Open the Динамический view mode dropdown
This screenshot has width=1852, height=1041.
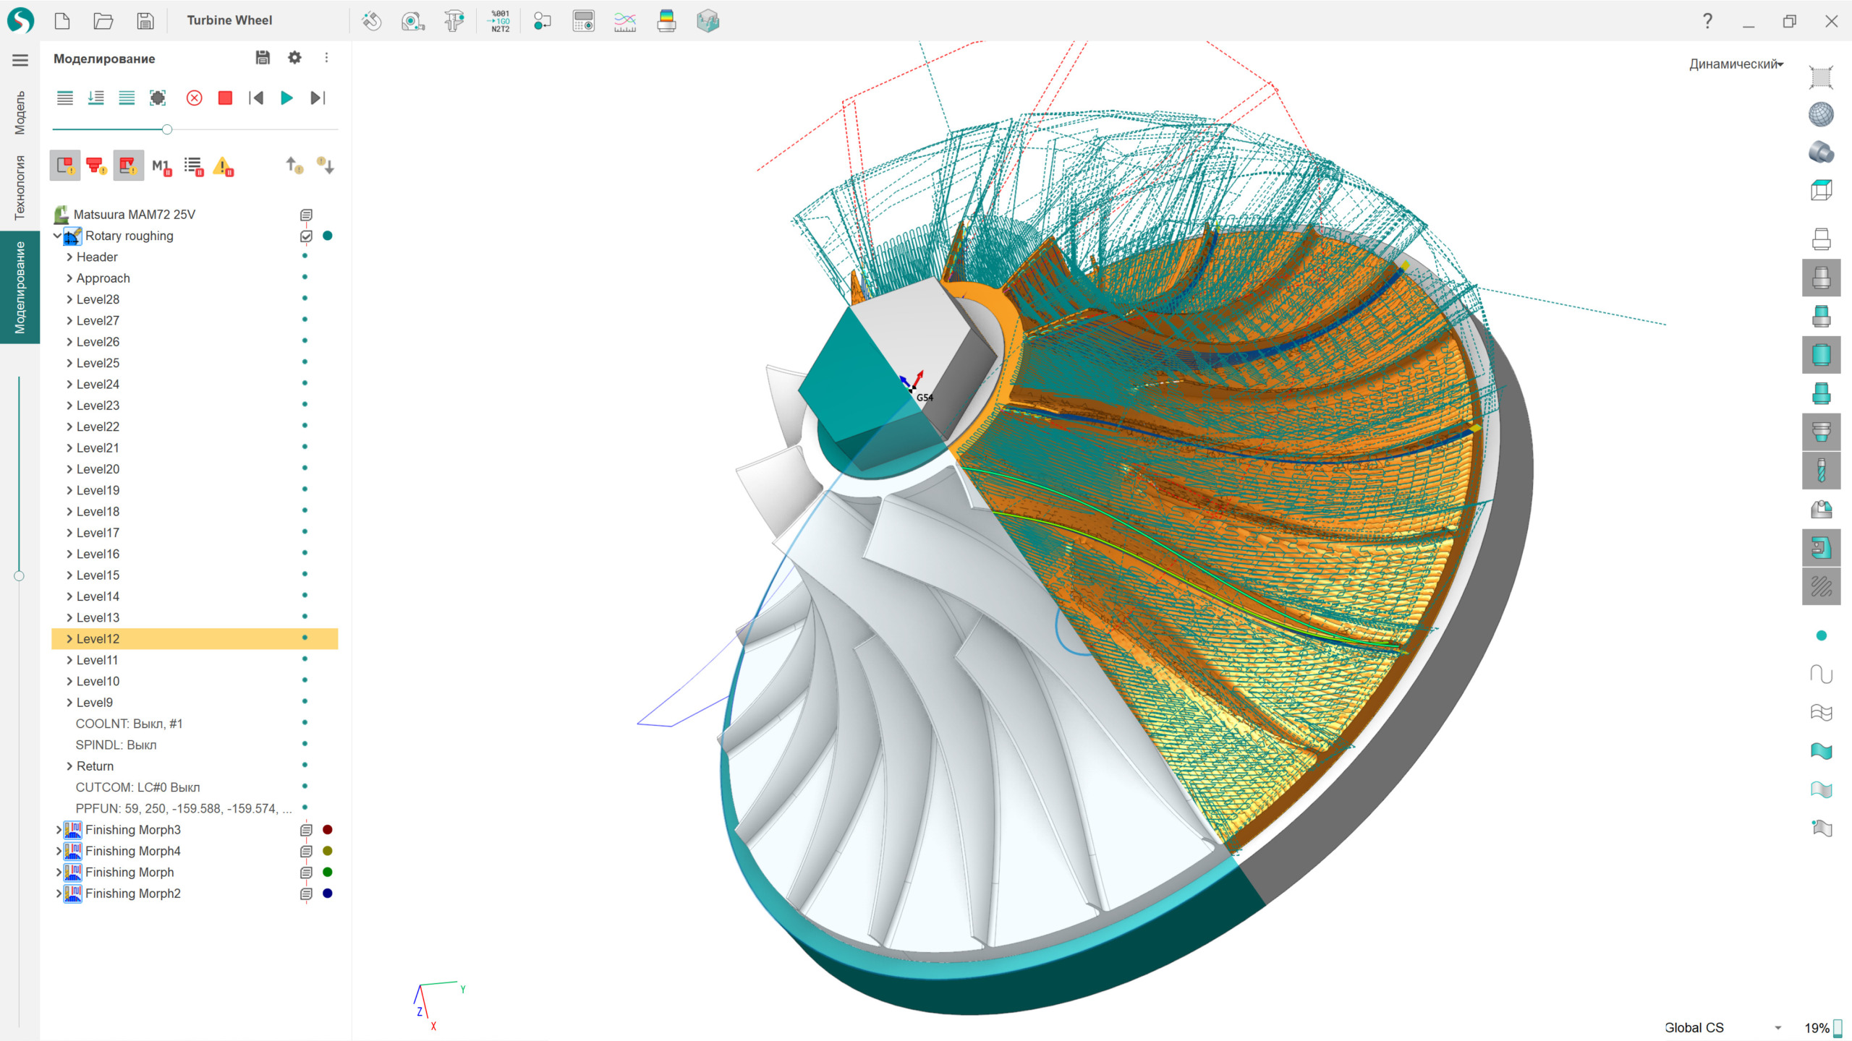tap(1736, 64)
